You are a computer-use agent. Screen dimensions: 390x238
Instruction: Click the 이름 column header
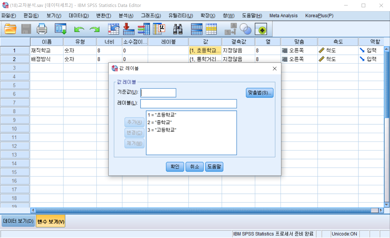(47, 42)
